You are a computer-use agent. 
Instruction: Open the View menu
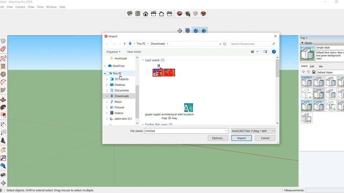click(10, 7)
